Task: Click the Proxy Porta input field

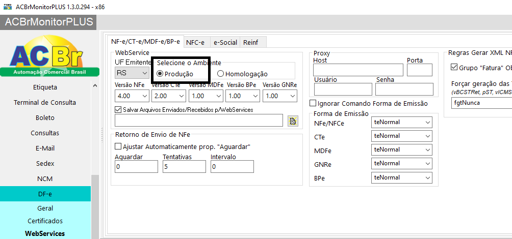Action: tap(420, 70)
